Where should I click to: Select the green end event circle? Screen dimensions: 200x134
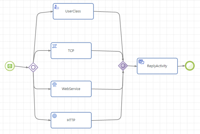tap(190, 66)
